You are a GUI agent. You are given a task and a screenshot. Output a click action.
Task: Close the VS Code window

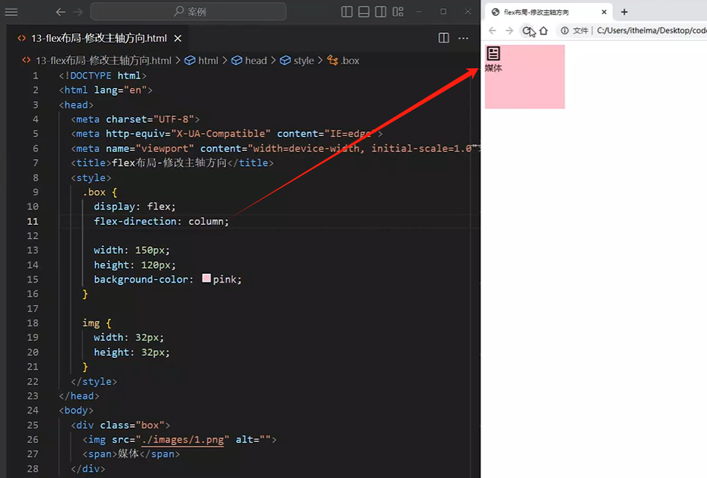[468, 12]
